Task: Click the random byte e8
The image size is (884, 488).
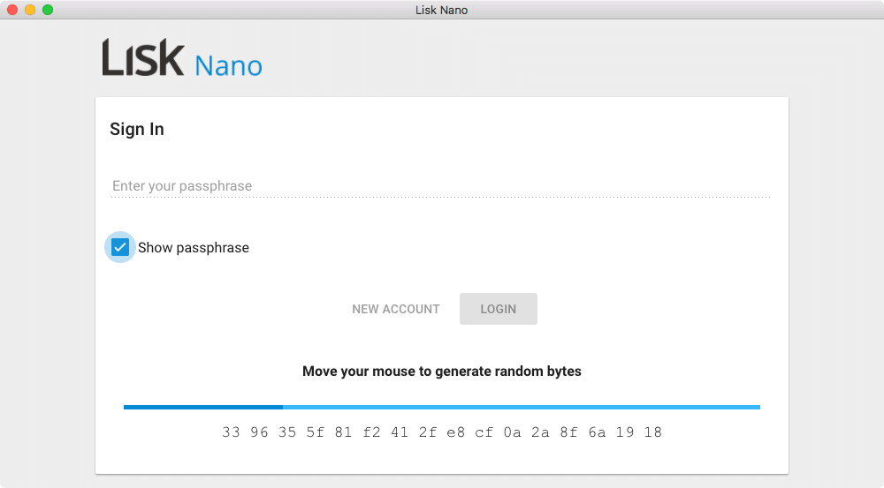Action: [x=455, y=432]
